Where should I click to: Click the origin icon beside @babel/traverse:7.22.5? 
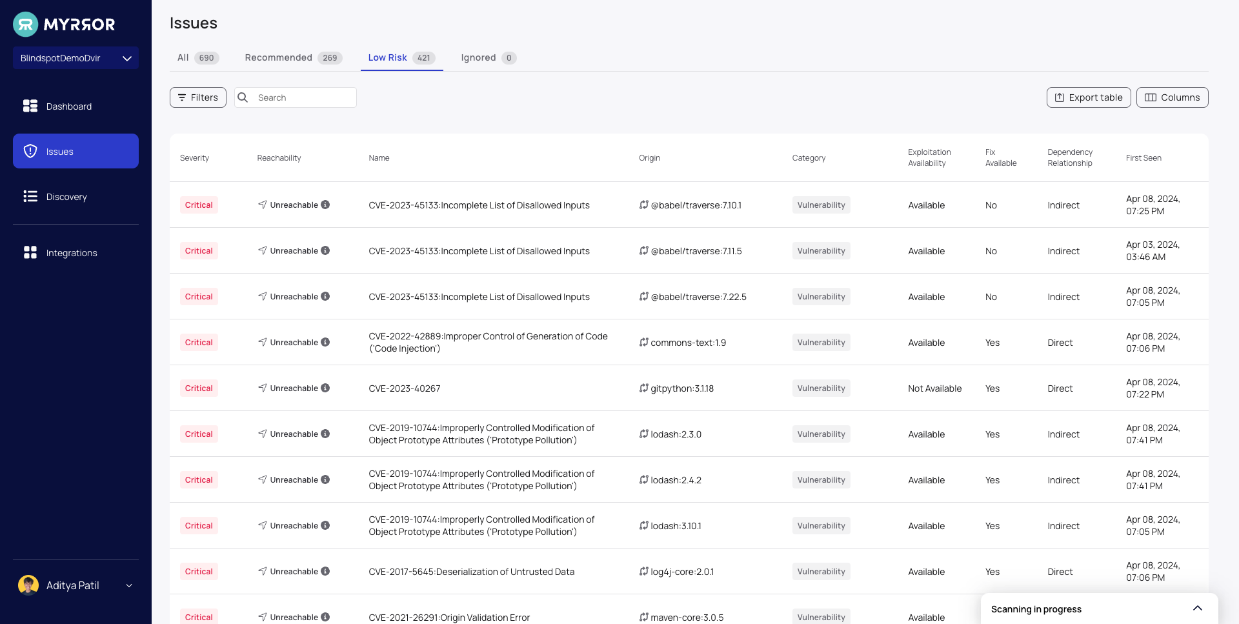[643, 296]
